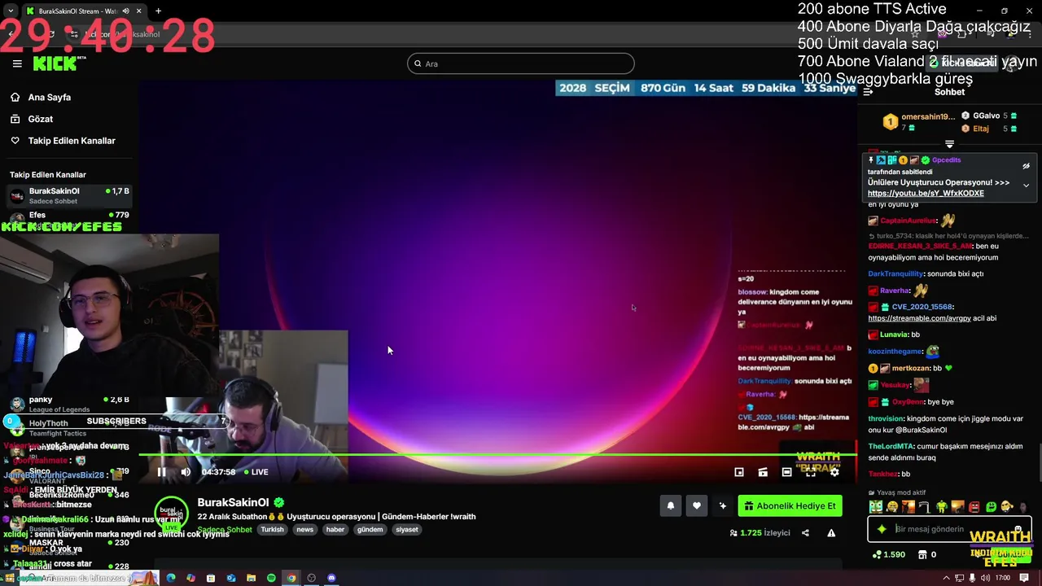The image size is (1042, 586).
Task: Click the Turkish tag
Action: click(272, 530)
